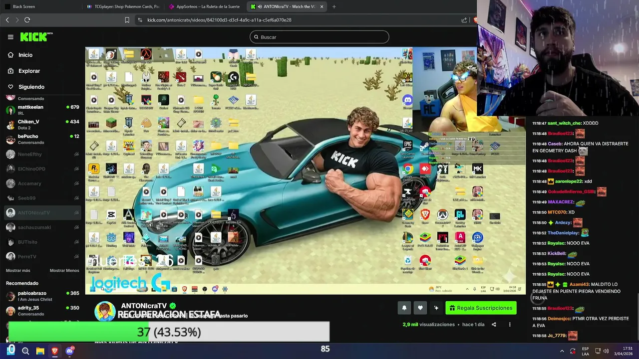Open recommended channel adrity_35
The width and height of the screenshot is (639, 359).
[x=42, y=311]
